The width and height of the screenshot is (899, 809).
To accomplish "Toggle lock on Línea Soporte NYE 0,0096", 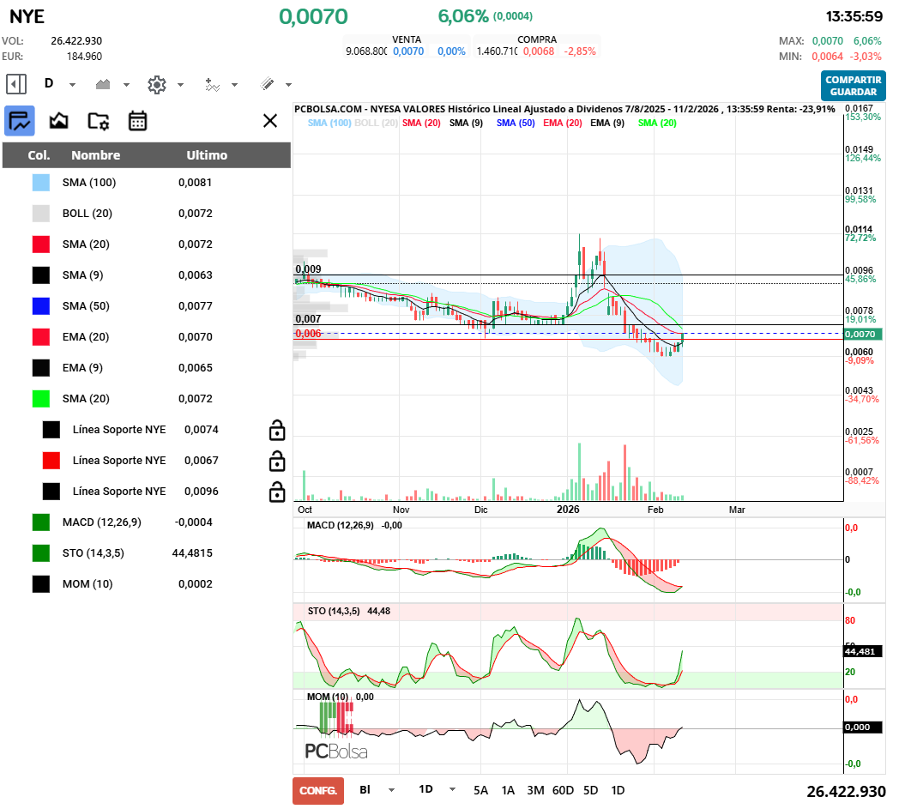I will (x=277, y=492).
